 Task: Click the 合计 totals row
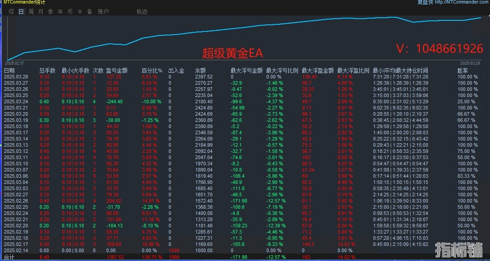pyautogui.click(x=9, y=257)
